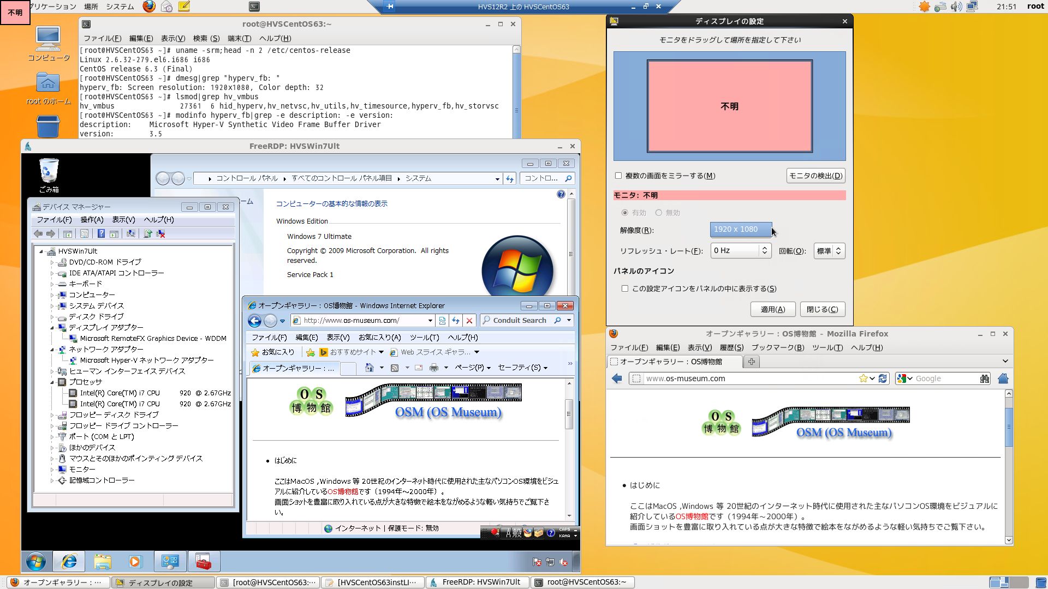
Task: Open Firefox ブックマーク(B) menu
Action: (778, 347)
